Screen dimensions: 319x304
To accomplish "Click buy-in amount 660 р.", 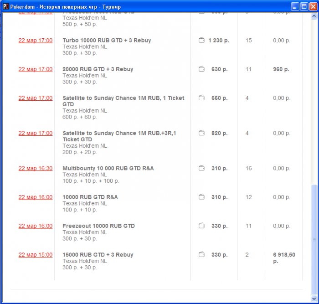I will click(x=220, y=98).
